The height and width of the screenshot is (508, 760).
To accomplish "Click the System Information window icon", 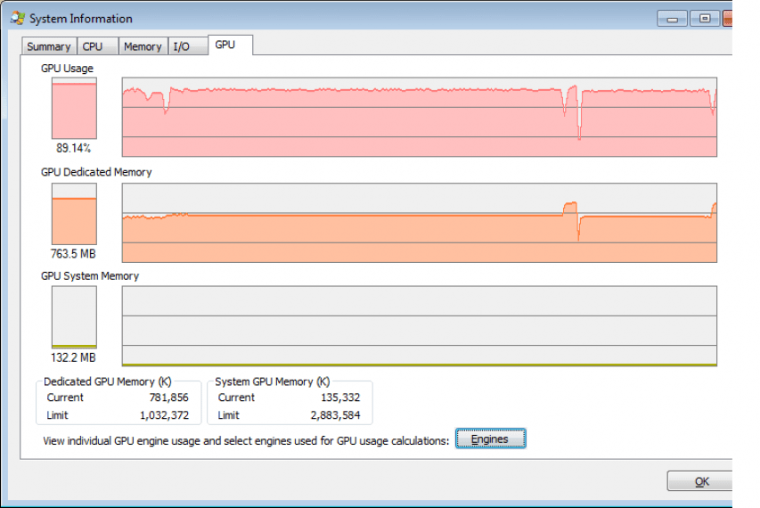I will pos(18,19).
